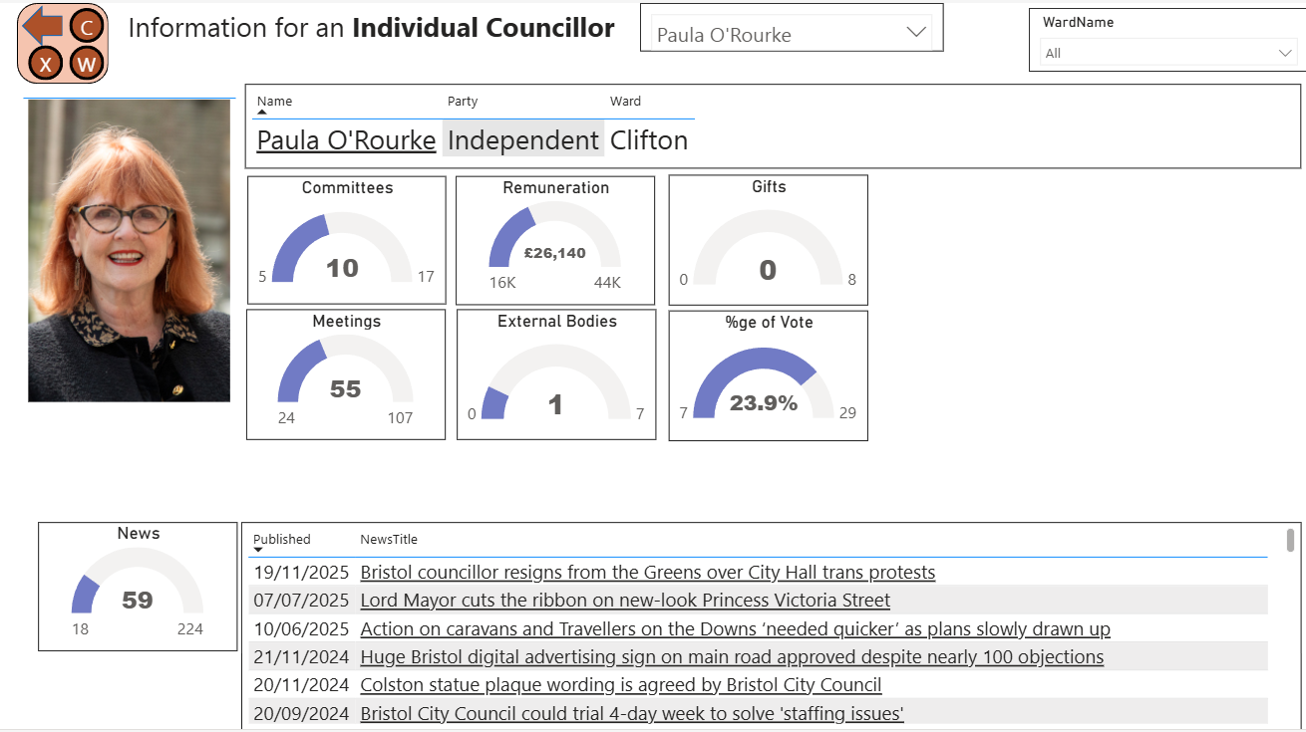This screenshot has height=732, width=1306.
Task: Click the Name column sort arrow
Action: 262,113
